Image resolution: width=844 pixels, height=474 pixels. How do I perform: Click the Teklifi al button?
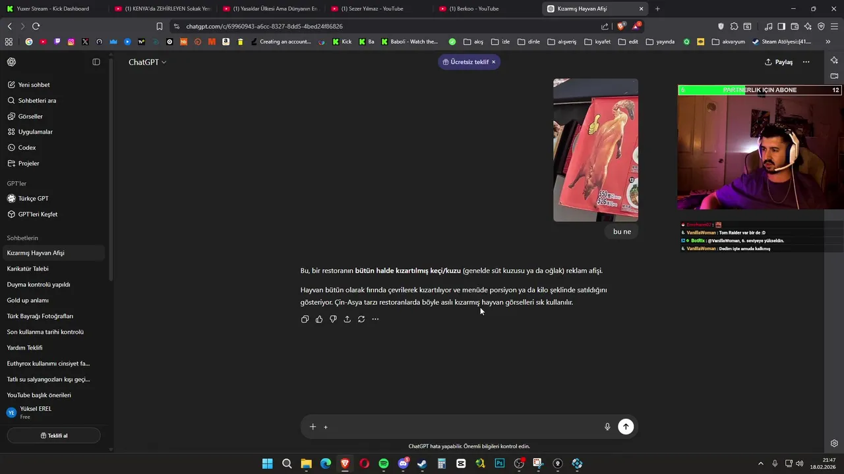(x=53, y=435)
